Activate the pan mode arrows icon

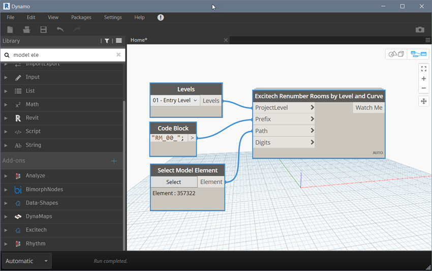tap(424, 101)
